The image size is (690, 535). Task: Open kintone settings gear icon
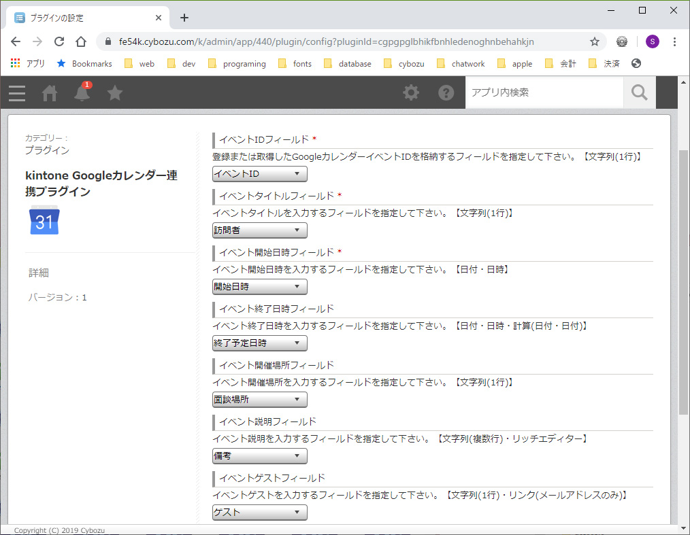pos(411,92)
